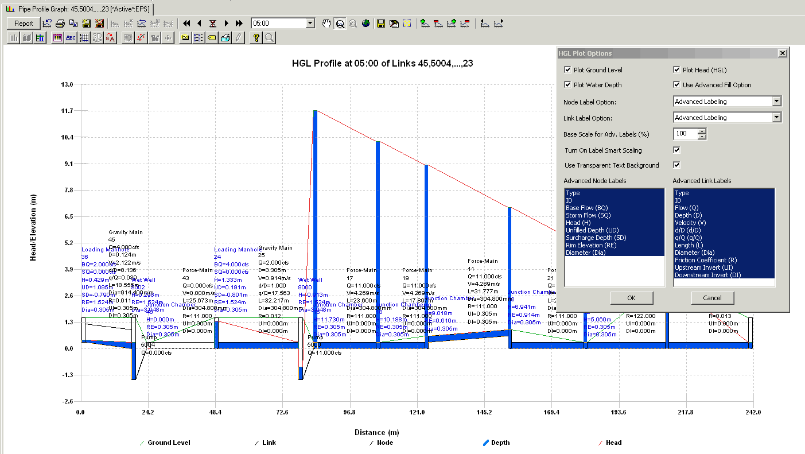805x454 pixels.
Task: Open the Node Label Option dropdown
Action: click(777, 101)
